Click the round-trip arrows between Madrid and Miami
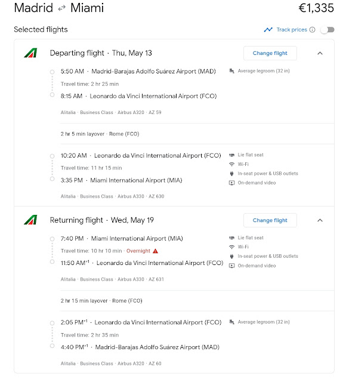Image resolution: width=343 pixels, height=382 pixels. click(61, 8)
